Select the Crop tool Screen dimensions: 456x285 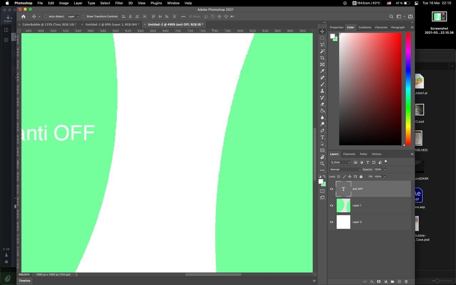[x=322, y=58]
